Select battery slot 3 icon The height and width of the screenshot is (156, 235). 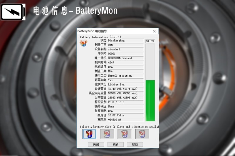coord(125,134)
